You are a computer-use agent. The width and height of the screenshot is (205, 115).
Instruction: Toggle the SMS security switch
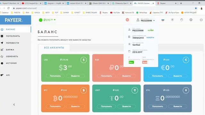[x=145, y=62]
